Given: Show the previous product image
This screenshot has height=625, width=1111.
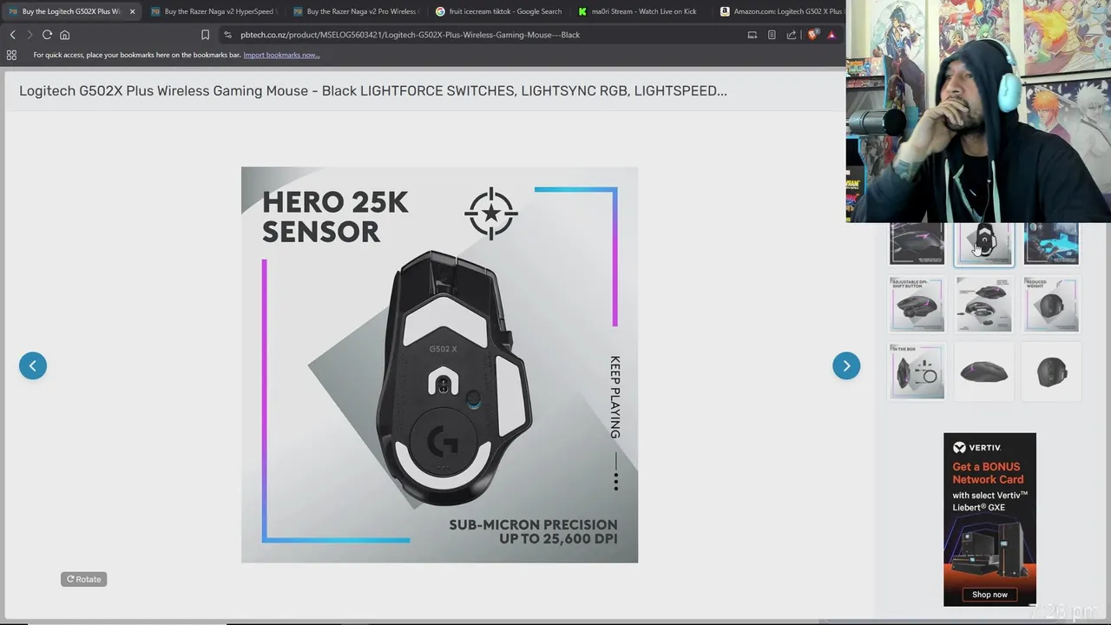Looking at the screenshot, I should [33, 365].
